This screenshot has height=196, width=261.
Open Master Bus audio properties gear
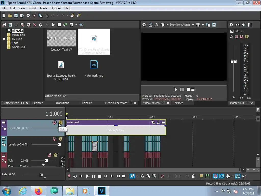coord(231,25)
